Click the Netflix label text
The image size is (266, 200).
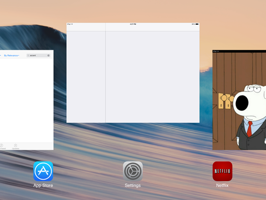[222, 185]
